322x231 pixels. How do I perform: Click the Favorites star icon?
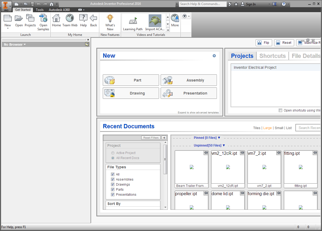point(236,4)
